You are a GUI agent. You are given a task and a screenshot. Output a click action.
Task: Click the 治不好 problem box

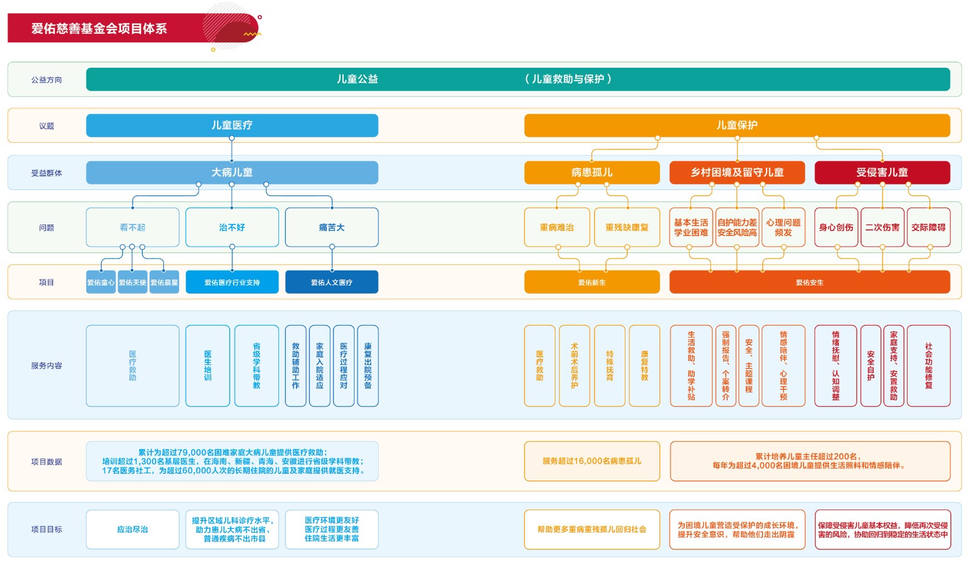tap(232, 228)
